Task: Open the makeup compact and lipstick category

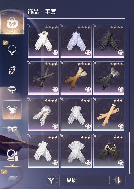Action: [x=12, y=155]
